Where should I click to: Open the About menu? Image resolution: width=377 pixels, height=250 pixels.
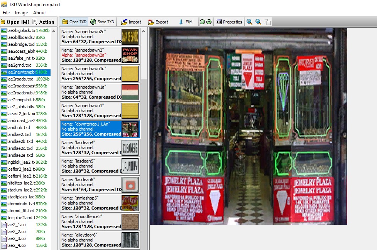pos(39,13)
